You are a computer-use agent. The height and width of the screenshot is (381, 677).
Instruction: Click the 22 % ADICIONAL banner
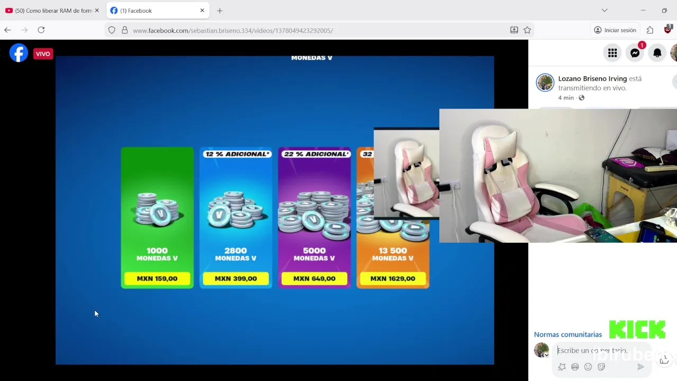316,154
